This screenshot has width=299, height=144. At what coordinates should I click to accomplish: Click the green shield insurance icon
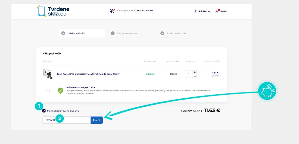pos(60,91)
